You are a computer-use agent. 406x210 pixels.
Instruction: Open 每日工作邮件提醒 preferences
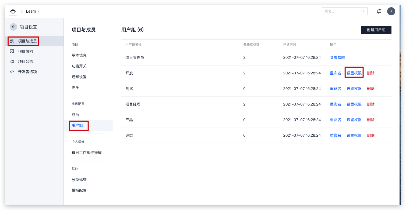pos(87,153)
